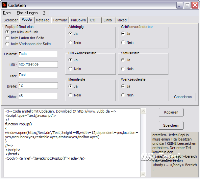This screenshot has width=200, height=179.
Task: Open the ? help menu
Action: pyautogui.click(x=44, y=13)
